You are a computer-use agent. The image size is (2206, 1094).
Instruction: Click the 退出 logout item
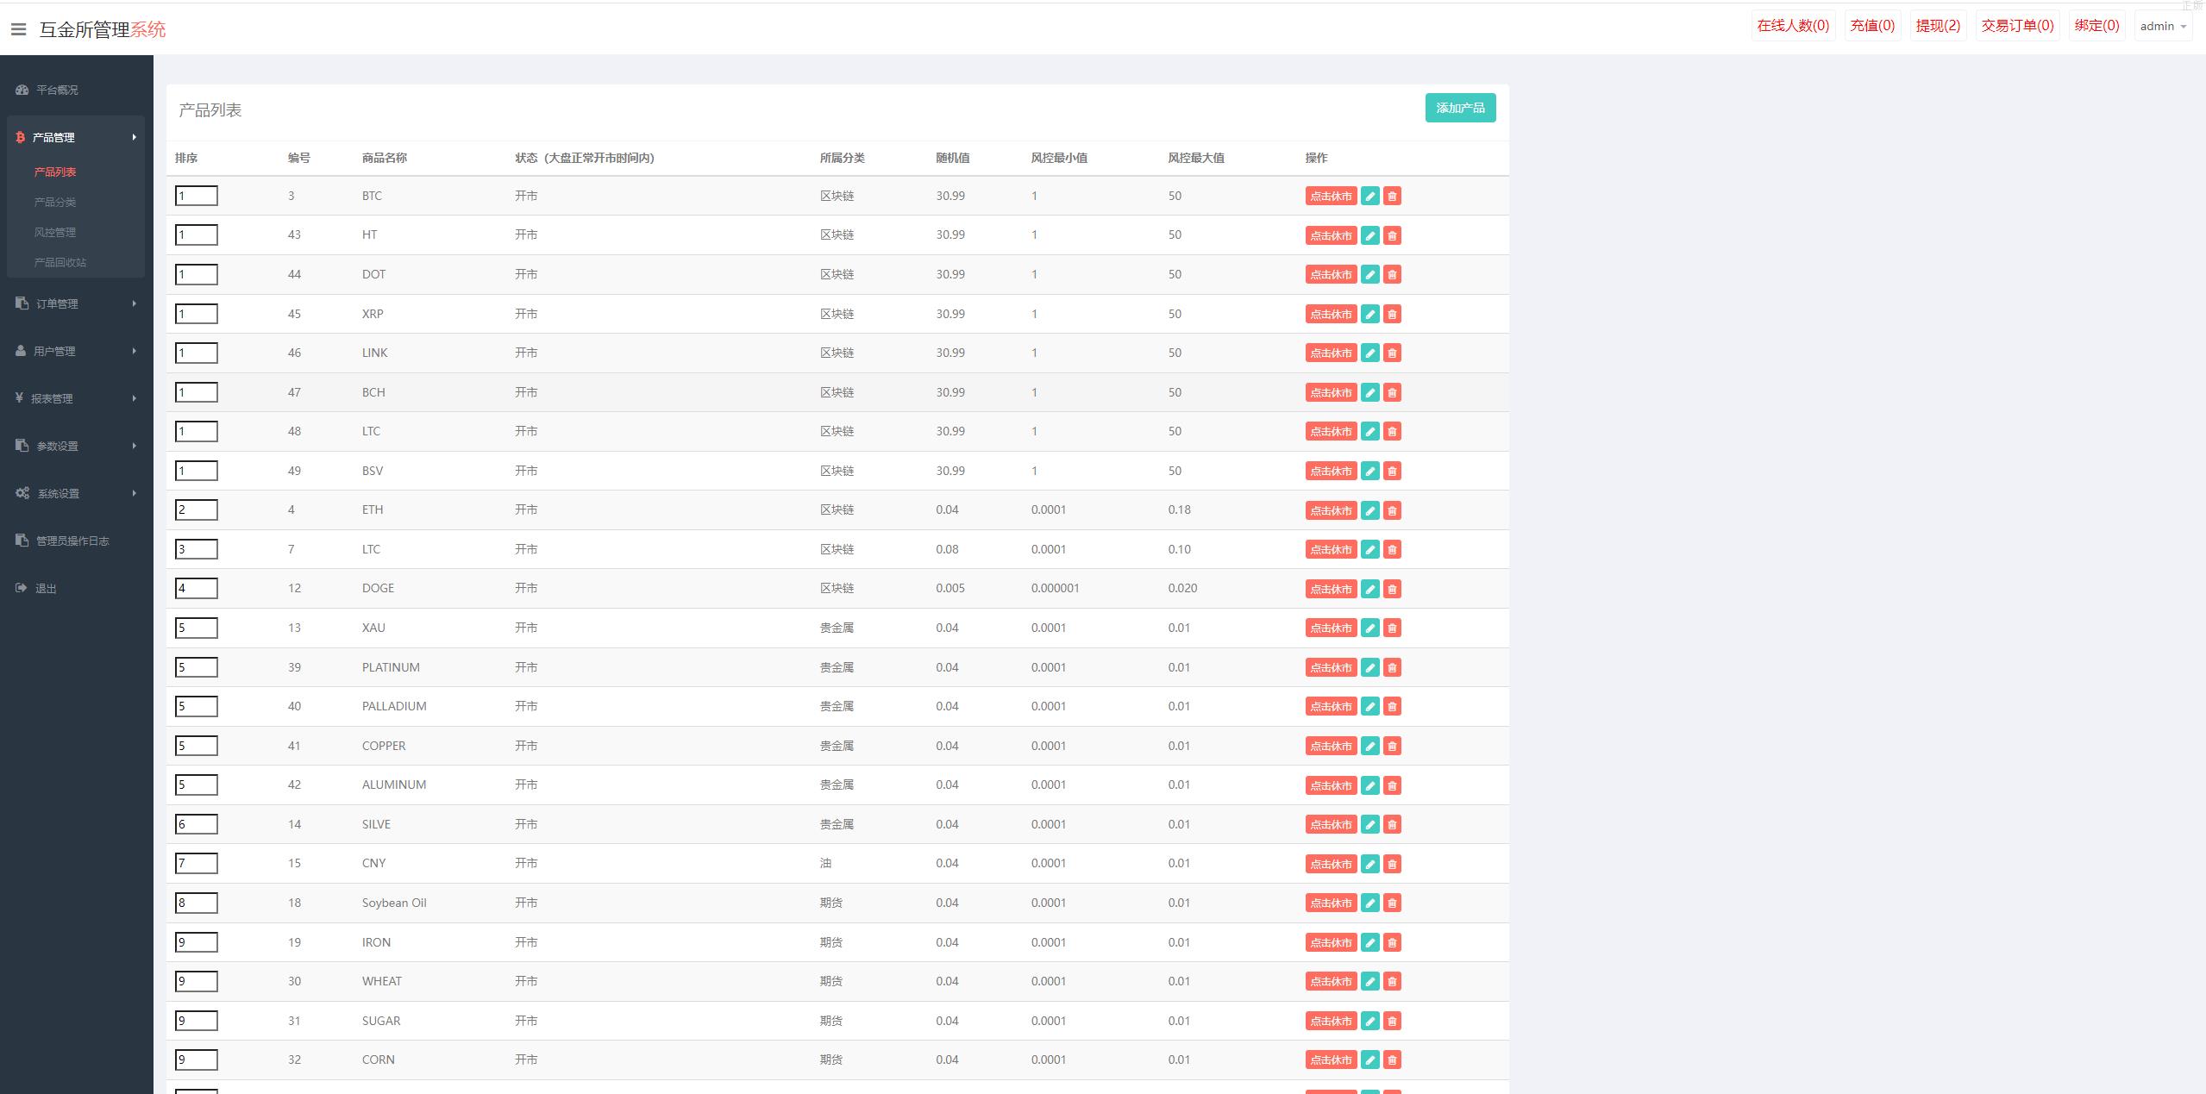click(x=45, y=588)
